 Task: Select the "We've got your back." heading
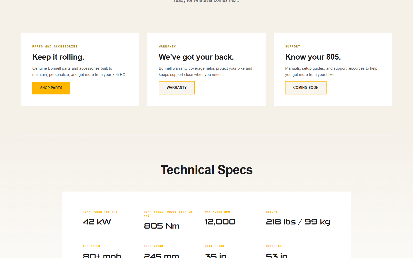pyautogui.click(x=196, y=57)
